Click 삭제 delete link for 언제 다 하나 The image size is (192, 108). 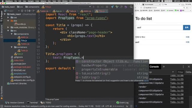point(187,37)
